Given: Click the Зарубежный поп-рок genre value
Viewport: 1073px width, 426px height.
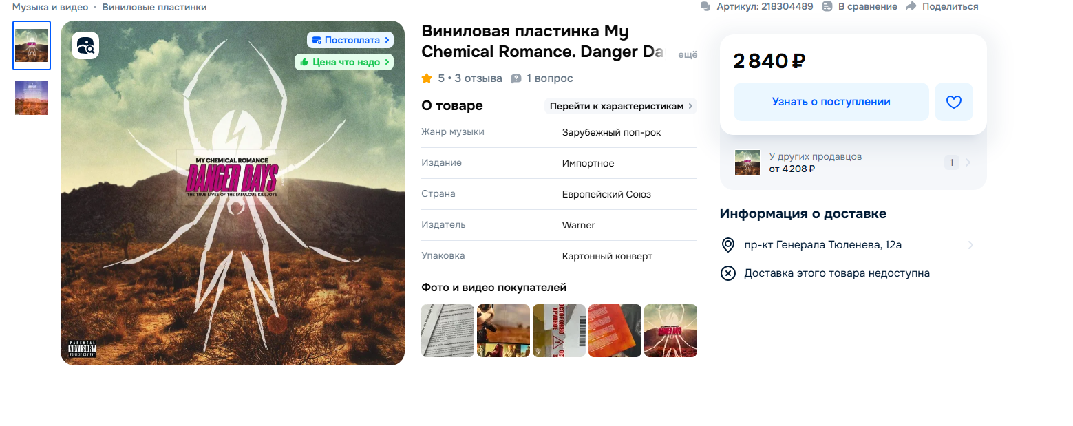Looking at the screenshot, I should click(x=611, y=132).
